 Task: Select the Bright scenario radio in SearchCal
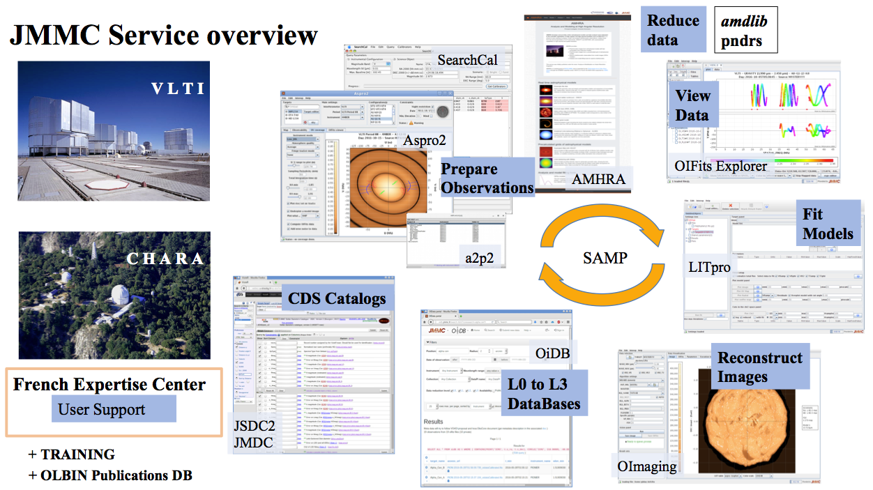pyautogui.click(x=487, y=72)
